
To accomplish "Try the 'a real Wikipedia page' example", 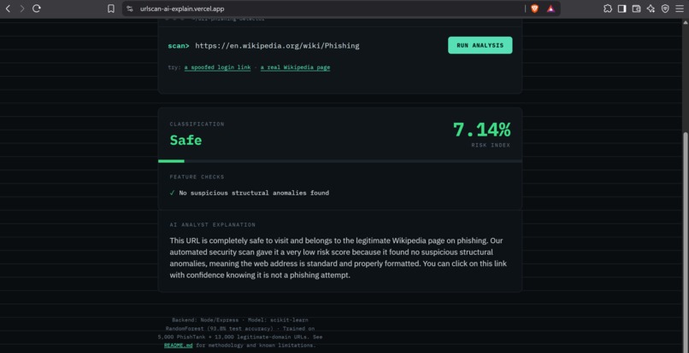I will coord(295,67).
